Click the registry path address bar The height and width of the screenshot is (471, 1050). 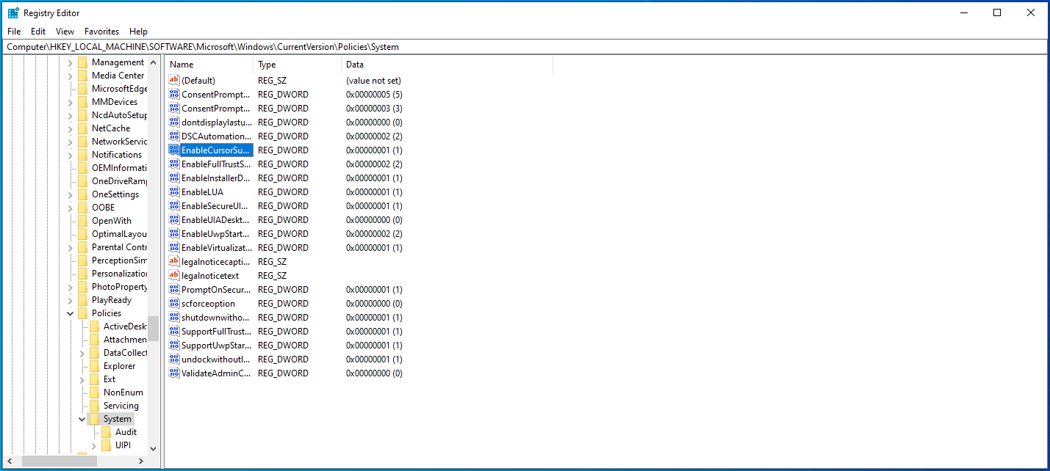(x=525, y=46)
